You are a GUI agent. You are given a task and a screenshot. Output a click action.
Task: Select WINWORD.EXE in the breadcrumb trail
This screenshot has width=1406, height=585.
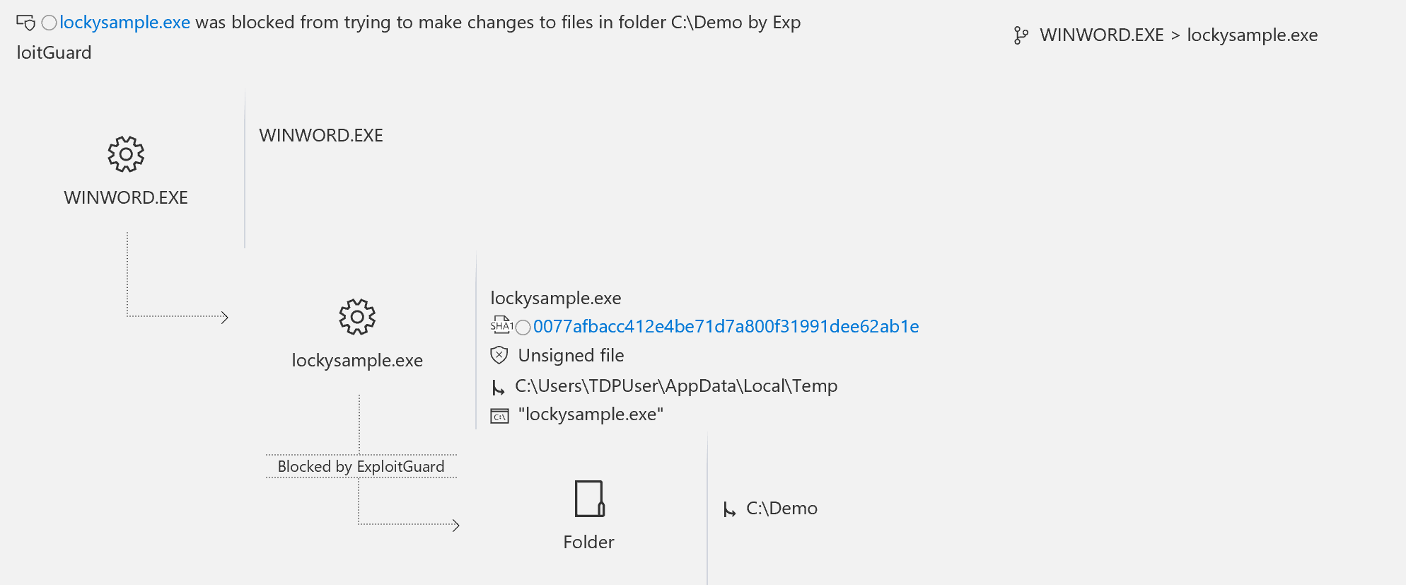1100,35
